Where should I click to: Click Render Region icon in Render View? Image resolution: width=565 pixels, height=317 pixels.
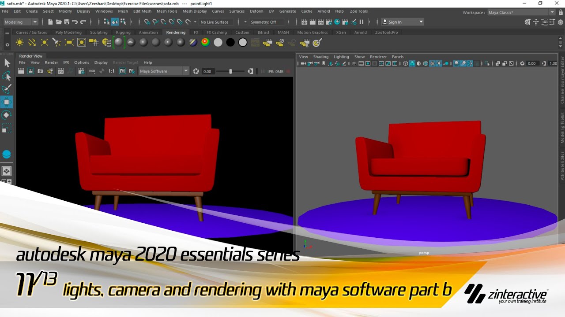(x=31, y=71)
